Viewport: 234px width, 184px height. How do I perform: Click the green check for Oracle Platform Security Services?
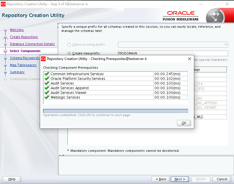coord(47,78)
